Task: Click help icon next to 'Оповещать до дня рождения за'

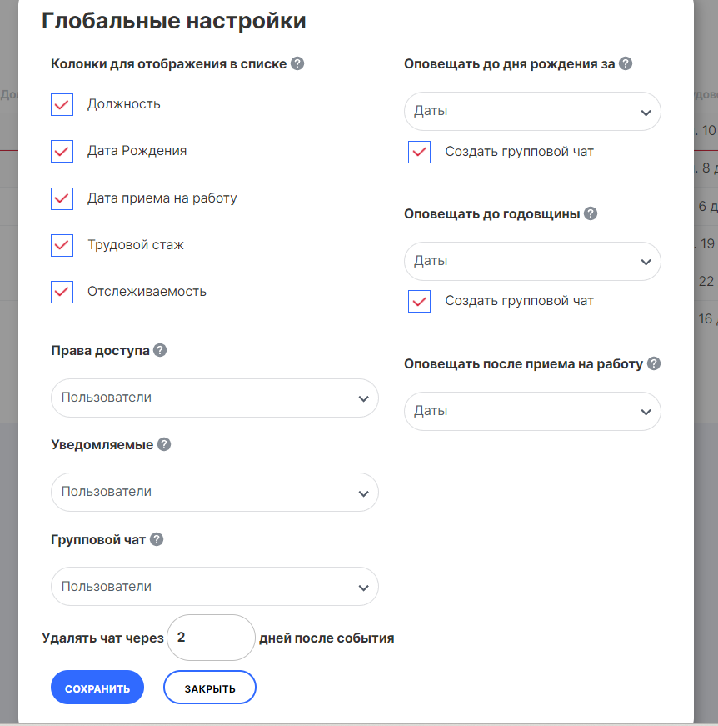Action: (x=626, y=63)
